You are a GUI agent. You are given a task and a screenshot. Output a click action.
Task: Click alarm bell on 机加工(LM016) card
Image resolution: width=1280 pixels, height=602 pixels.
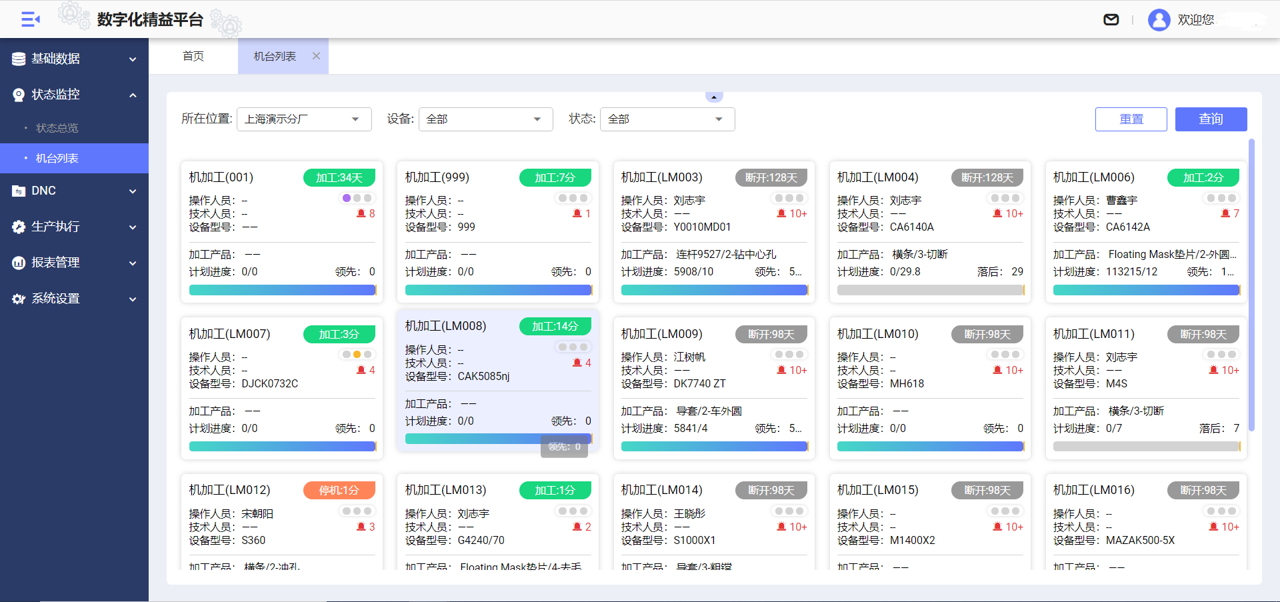(1213, 527)
